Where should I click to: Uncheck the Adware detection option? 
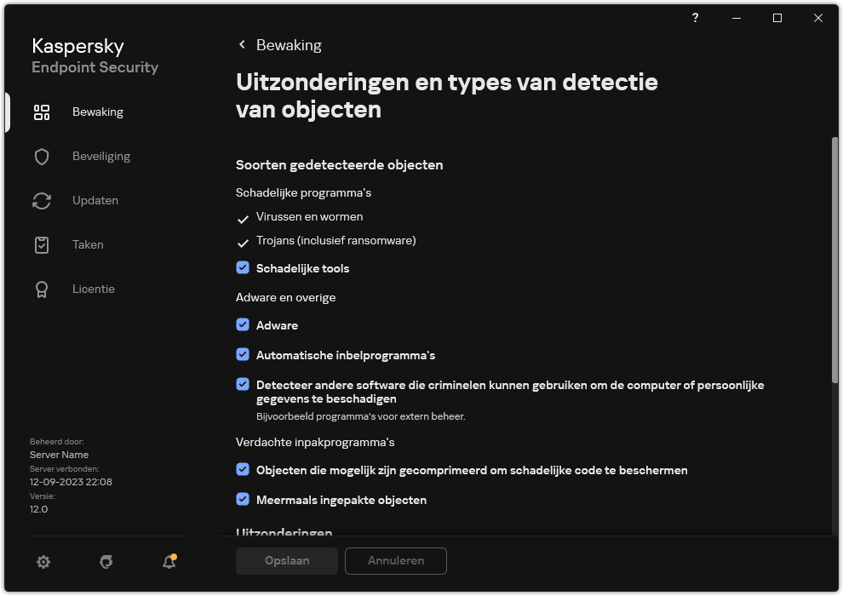pos(243,324)
